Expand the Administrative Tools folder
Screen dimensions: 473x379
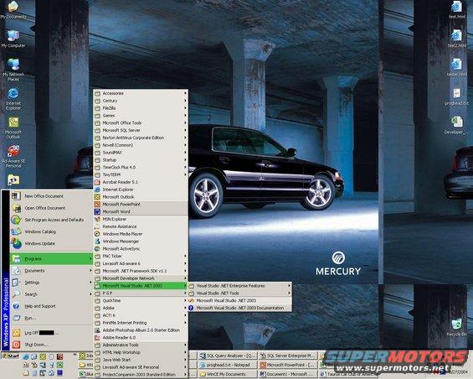[141, 345]
